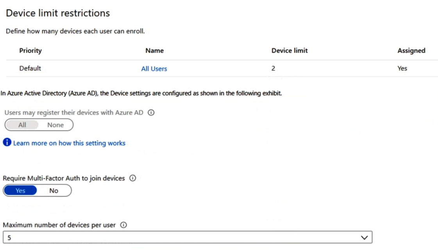Click the Device limit column header
The width and height of the screenshot is (438, 251).
[x=290, y=50]
